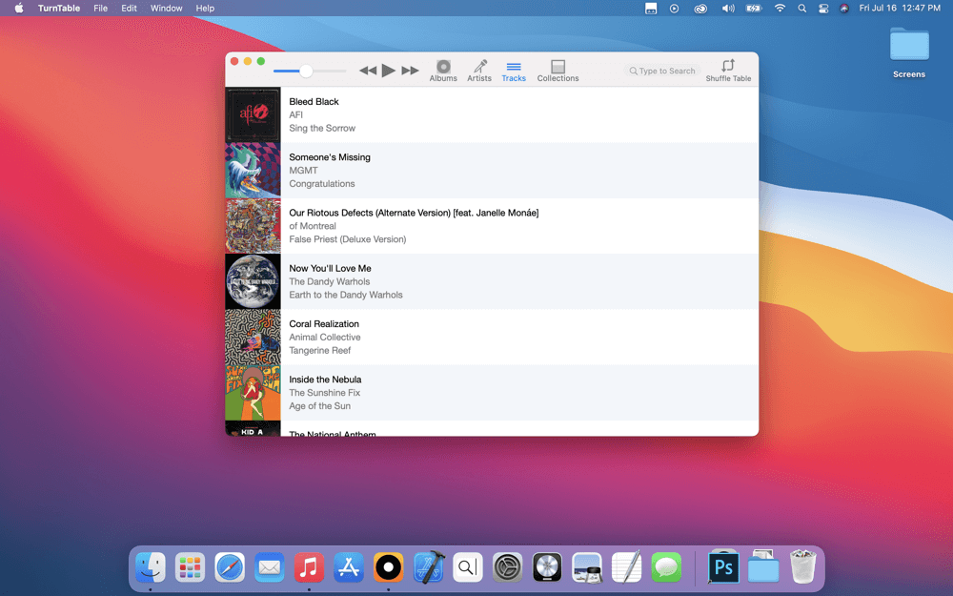Viewport: 953px width, 596px height.
Task: Select the Tracks view in the toolbar
Action: [514, 71]
